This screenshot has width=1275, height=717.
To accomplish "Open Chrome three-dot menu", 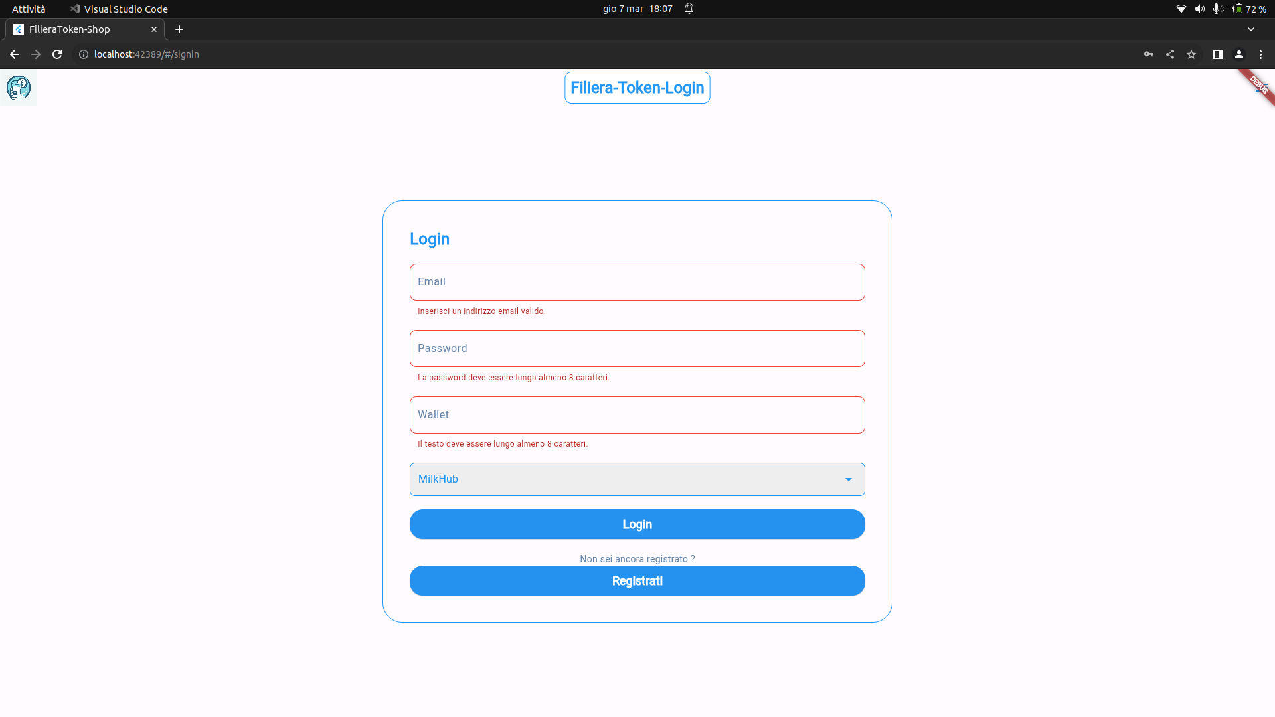I will 1260,54.
